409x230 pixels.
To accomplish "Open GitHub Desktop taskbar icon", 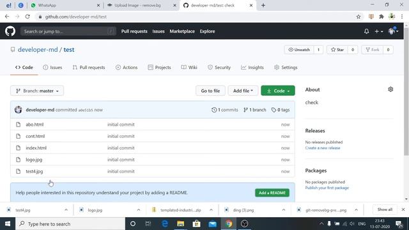I will coord(244,224).
